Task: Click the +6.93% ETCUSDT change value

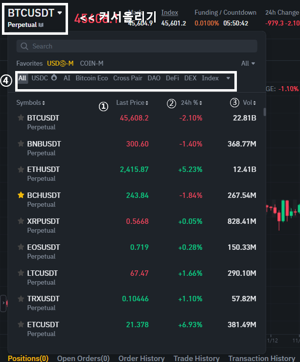Action: pyautogui.click(x=190, y=325)
